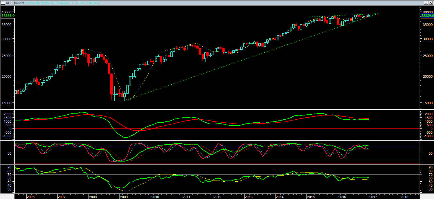This screenshot has height=199, width=434.
Task: Select the 2007 year label on time axis
Action: (x=62, y=197)
